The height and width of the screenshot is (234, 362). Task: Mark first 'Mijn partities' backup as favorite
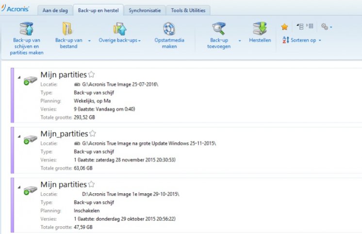coord(91,74)
